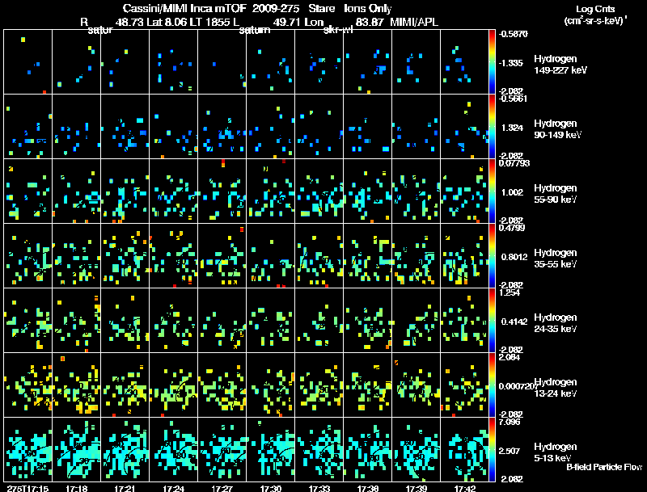Click the MIMI/APL credit text
This screenshot has height=492, width=647.
[x=414, y=22]
